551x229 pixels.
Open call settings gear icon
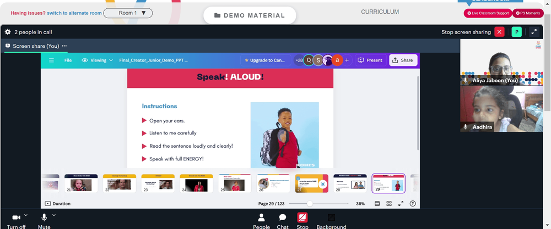(8, 32)
